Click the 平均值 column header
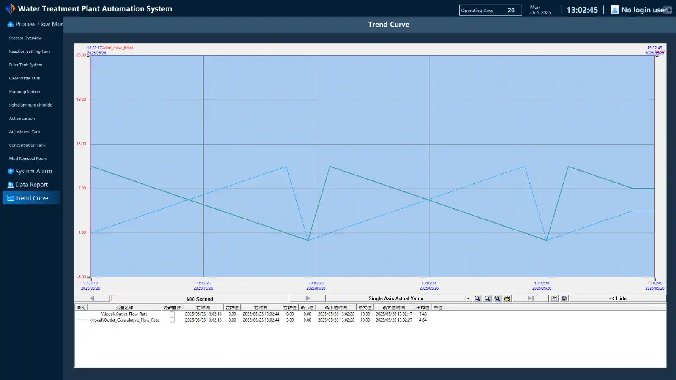This screenshot has width=676, height=380. pos(422,308)
